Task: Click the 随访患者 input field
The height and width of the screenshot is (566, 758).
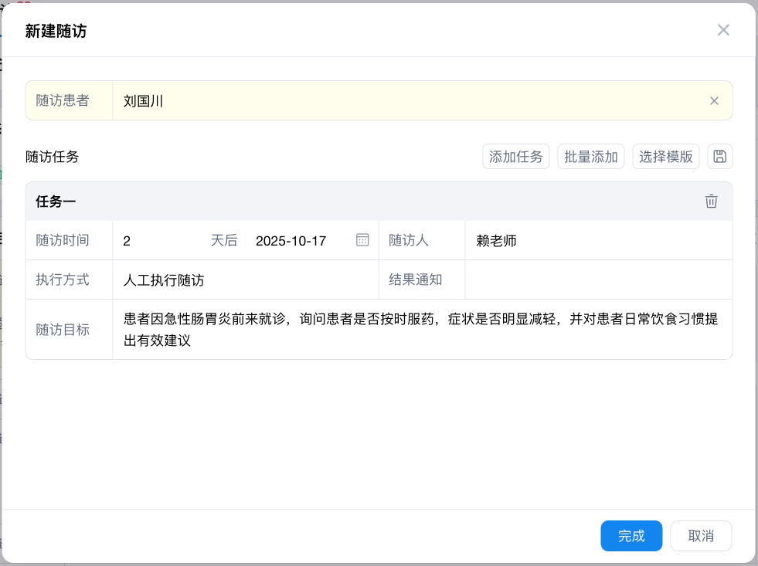Action: tap(386, 100)
